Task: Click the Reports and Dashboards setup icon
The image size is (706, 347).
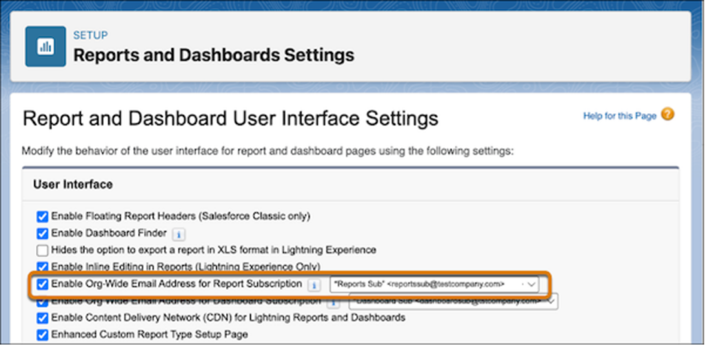Action: pos(46,46)
